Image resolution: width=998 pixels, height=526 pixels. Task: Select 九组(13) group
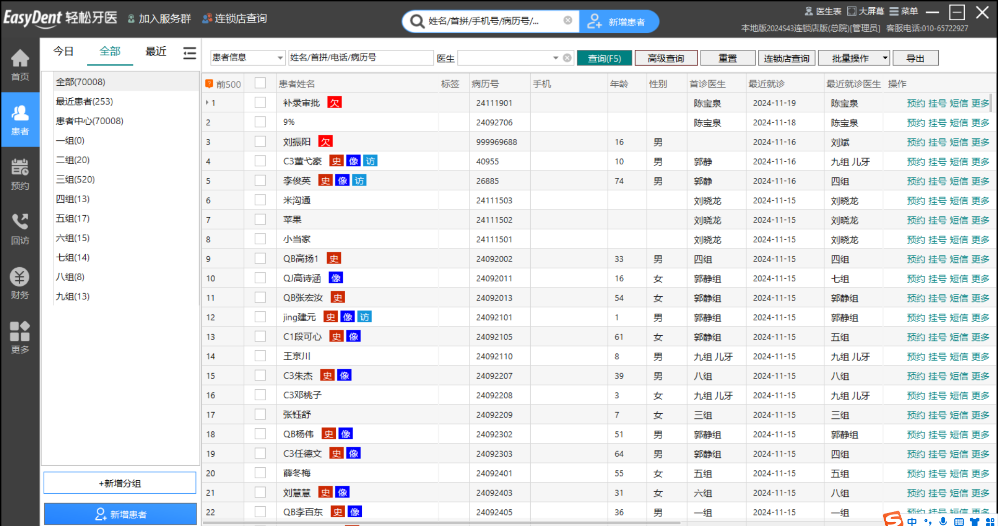[73, 296]
